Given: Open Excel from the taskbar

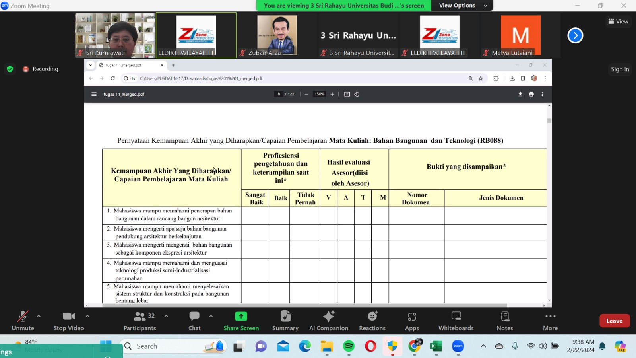Looking at the screenshot, I should click(x=436, y=346).
